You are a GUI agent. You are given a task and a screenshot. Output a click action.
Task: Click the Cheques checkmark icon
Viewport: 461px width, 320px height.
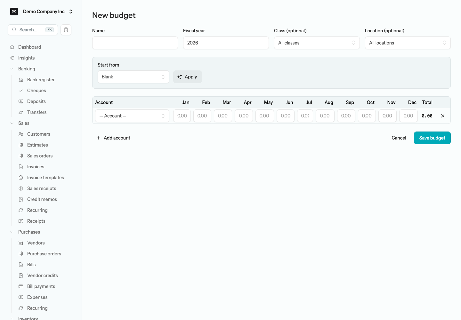point(21,91)
